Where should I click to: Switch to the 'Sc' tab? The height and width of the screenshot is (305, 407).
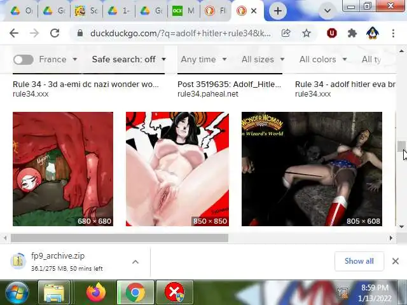(86, 11)
